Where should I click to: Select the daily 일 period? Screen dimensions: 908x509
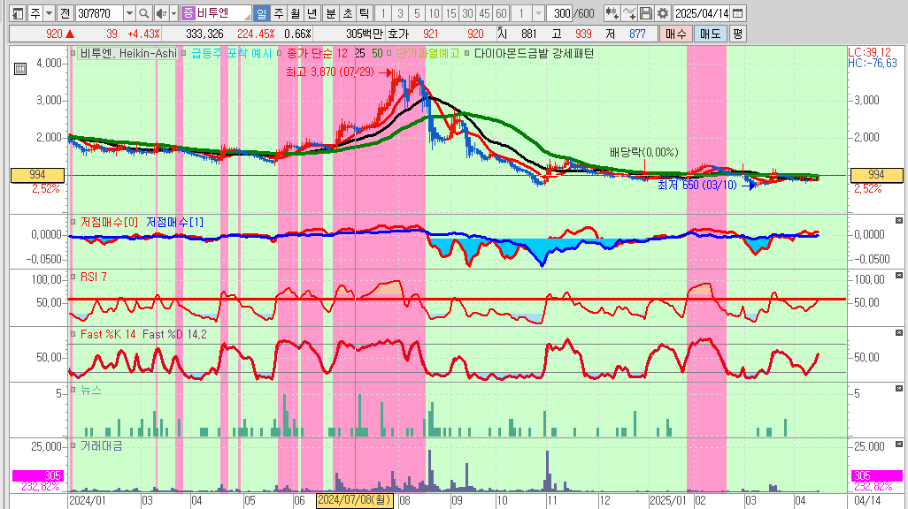point(262,12)
